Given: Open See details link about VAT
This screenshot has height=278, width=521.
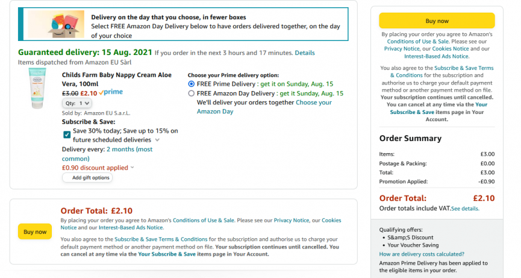Looking at the screenshot, I should (x=465, y=209).
